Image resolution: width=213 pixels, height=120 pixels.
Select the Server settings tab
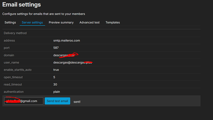pyautogui.click(x=32, y=23)
